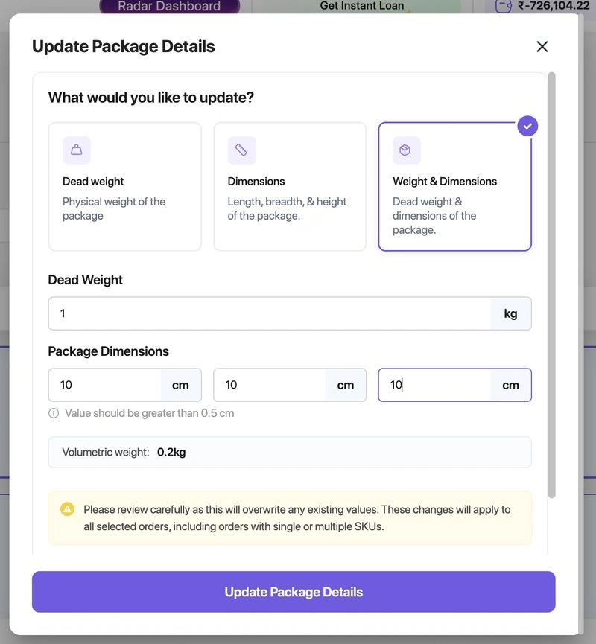This screenshot has height=644, width=596.
Task: Click the Update Package Details button
Action: [x=294, y=592]
